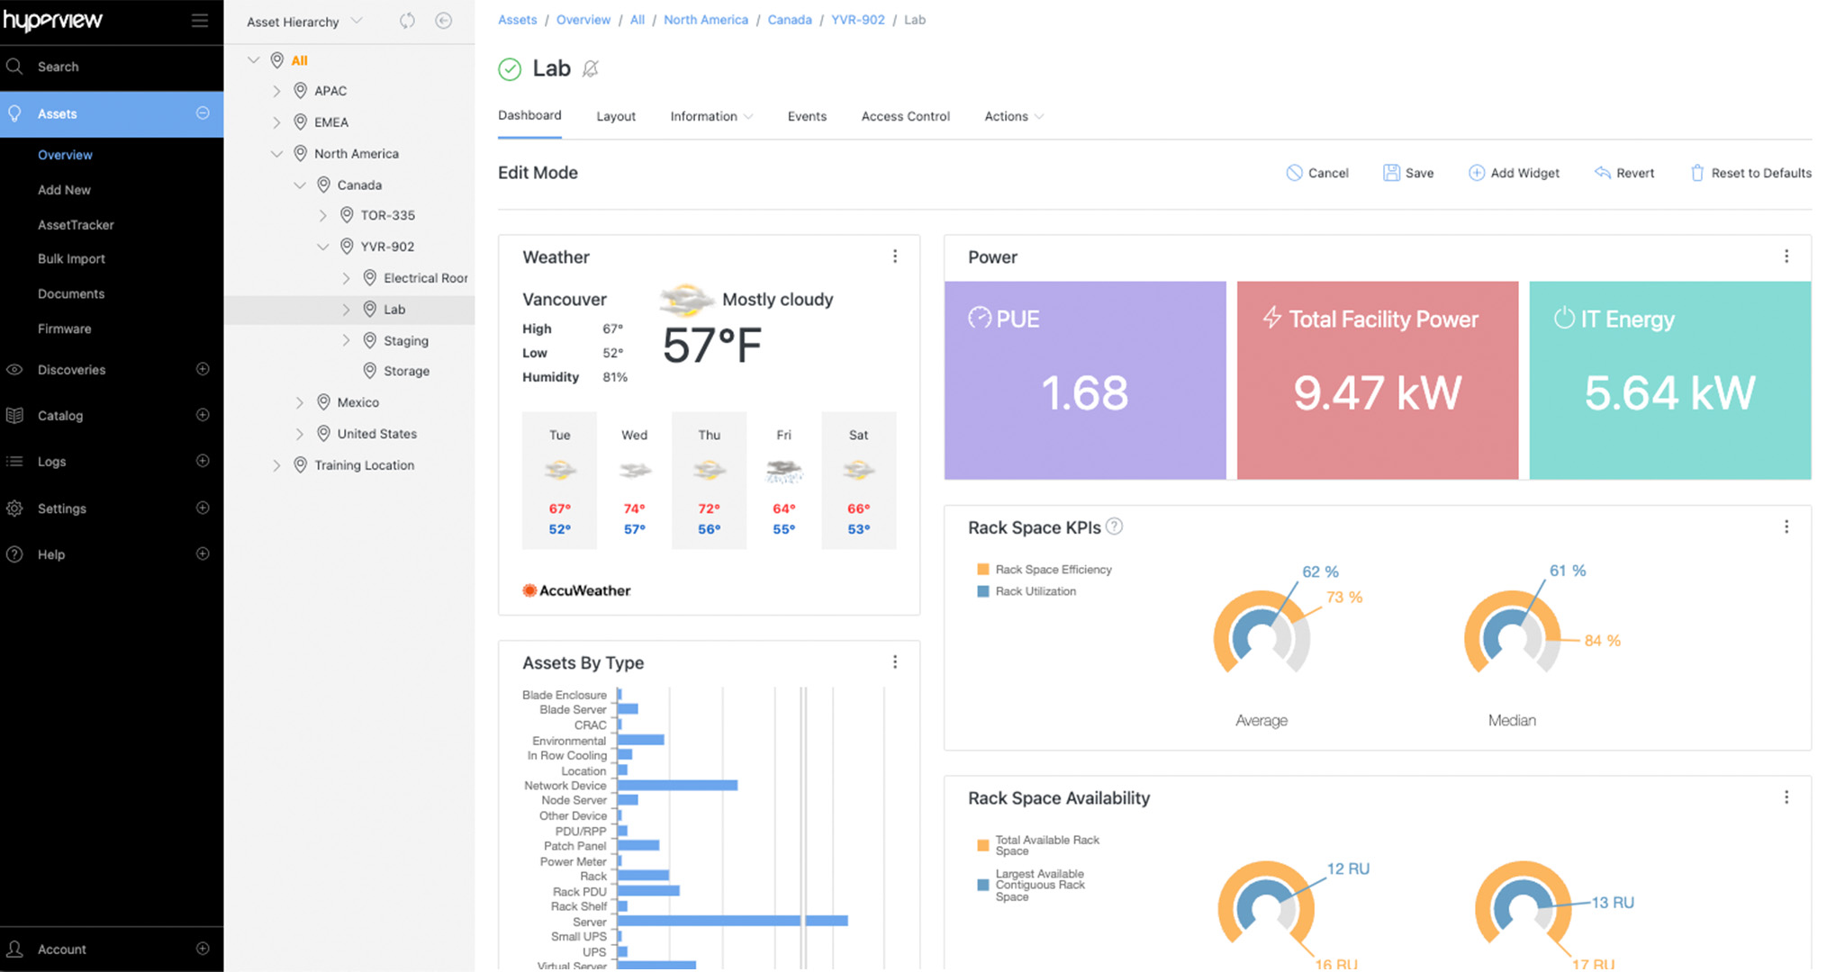Click the refresh icon in Asset Hierarchy header
Screen dimensions: 1827x972
(x=407, y=21)
